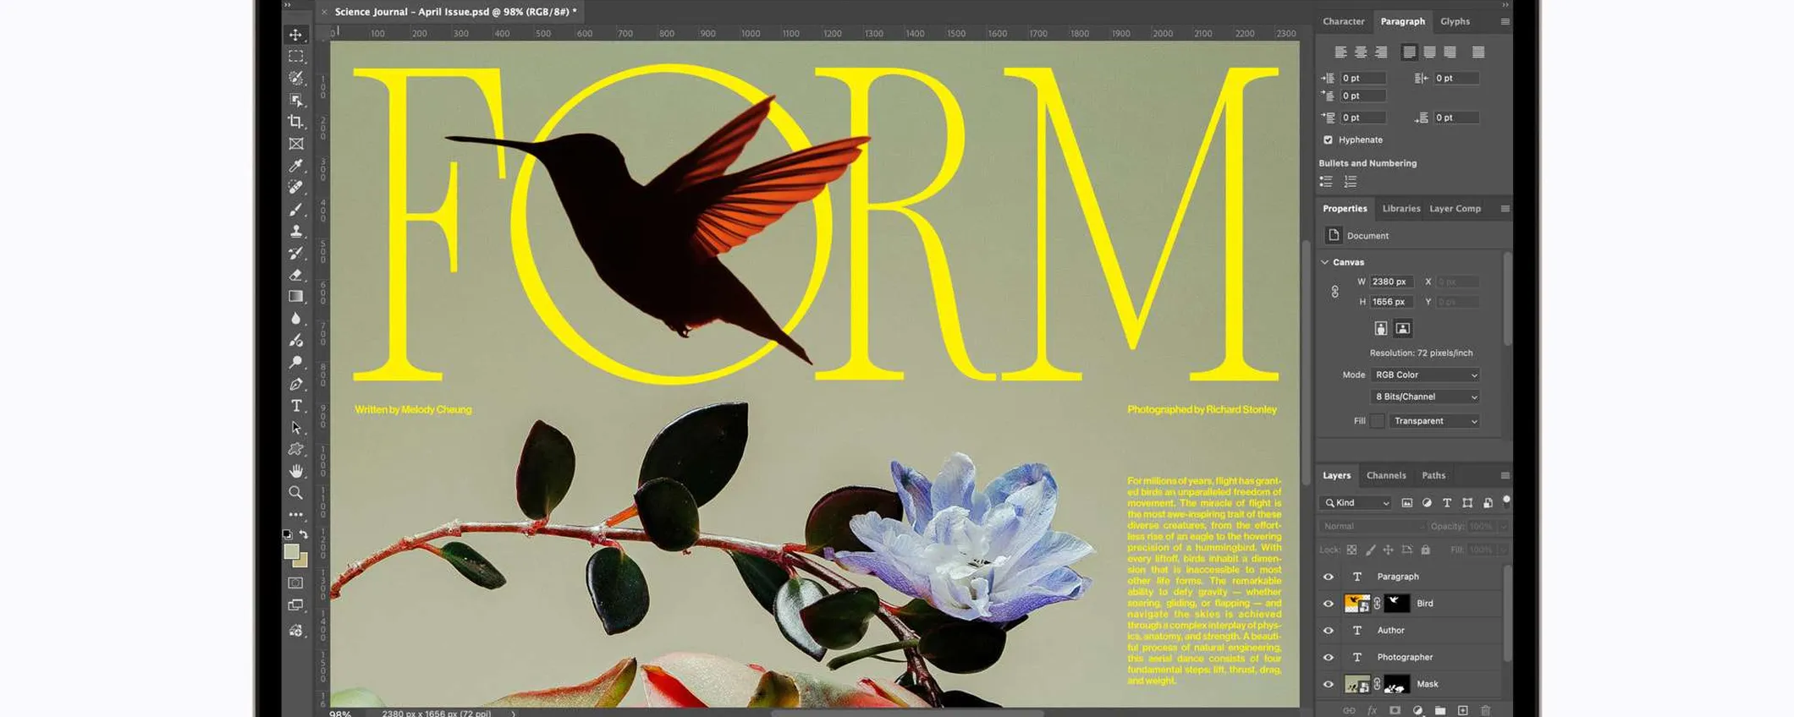Image resolution: width=1794 pixels, height=717 pixels.
Task: Select the Crop tool
Action: tap(295, 122)
